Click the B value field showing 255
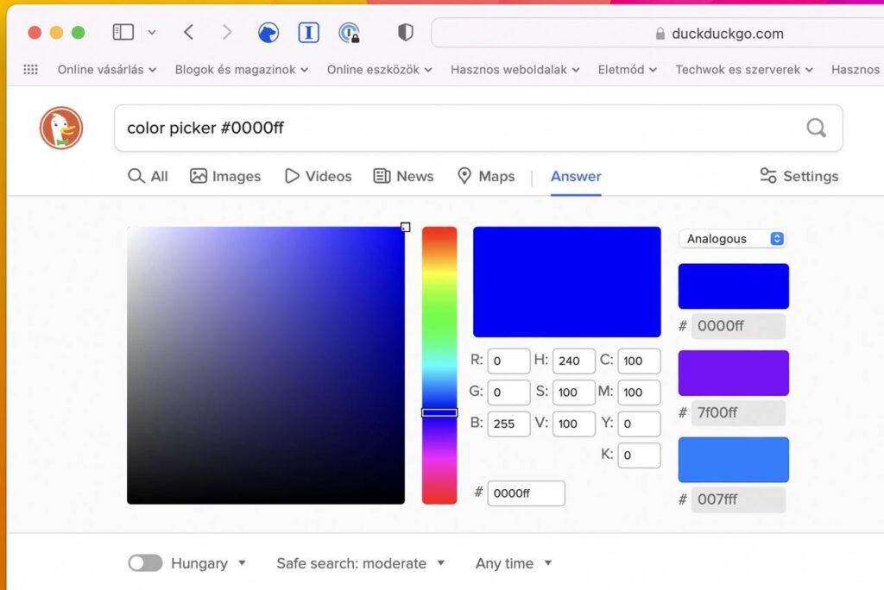The image size is (884, 590). [508, 424]
